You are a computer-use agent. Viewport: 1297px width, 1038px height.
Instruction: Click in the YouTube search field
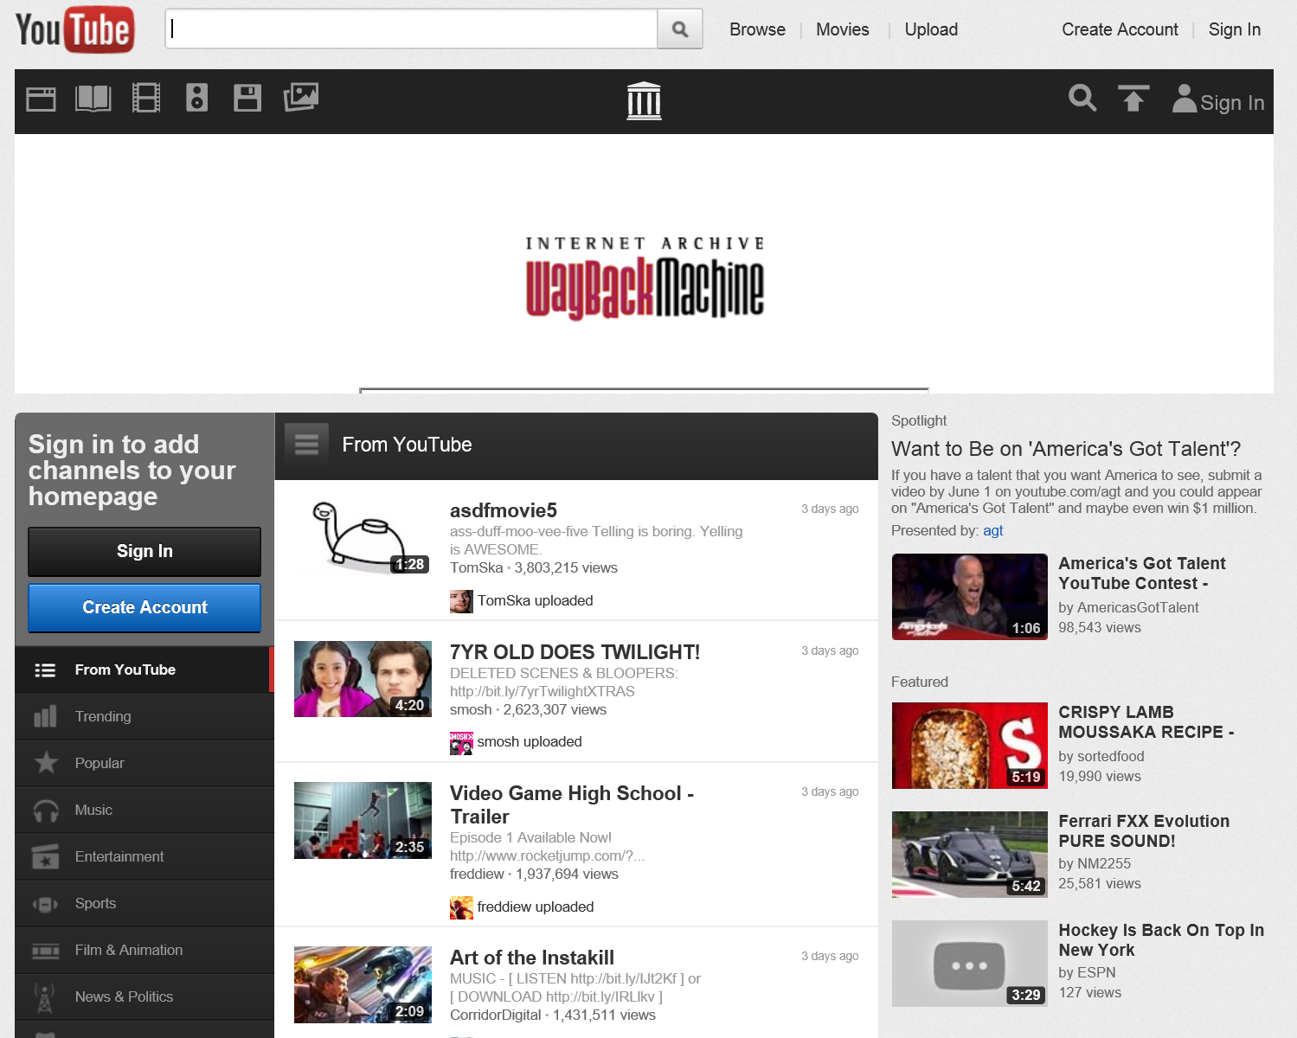pyautogui.click(x=411, y=29)
